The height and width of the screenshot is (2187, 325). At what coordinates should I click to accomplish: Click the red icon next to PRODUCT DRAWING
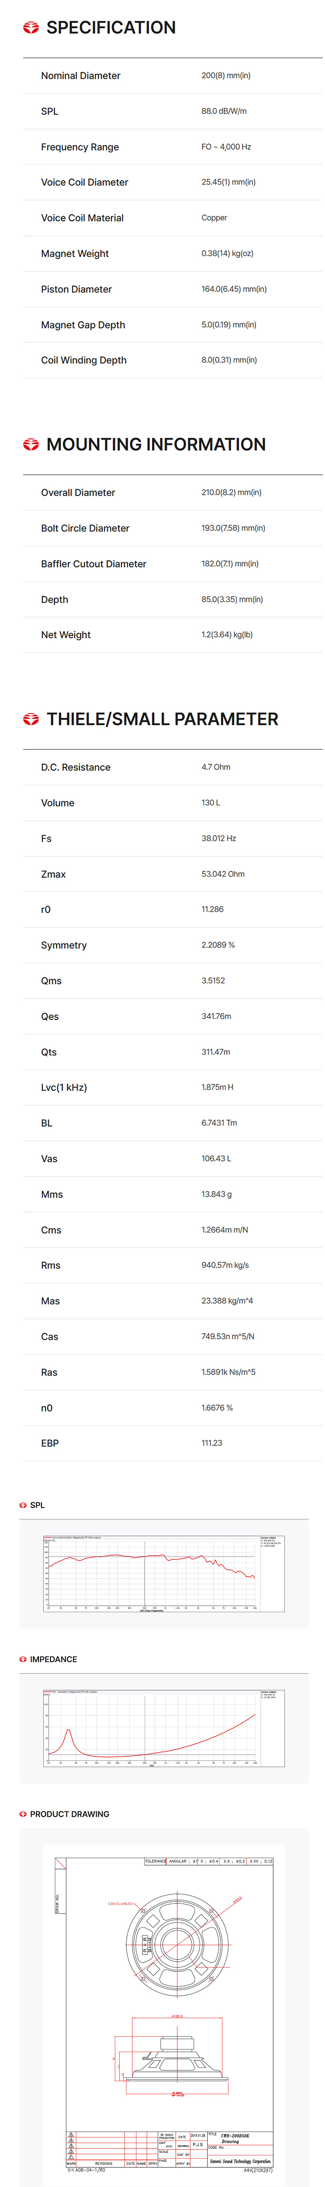click(x=23, y=1813)
